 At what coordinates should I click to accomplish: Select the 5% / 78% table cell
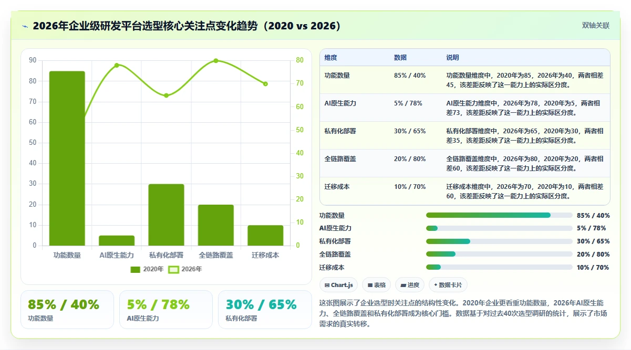408,103
